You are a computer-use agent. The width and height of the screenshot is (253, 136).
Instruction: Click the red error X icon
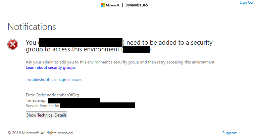click(13, 44)
